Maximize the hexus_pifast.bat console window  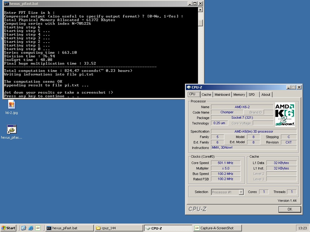coord(195,4)
